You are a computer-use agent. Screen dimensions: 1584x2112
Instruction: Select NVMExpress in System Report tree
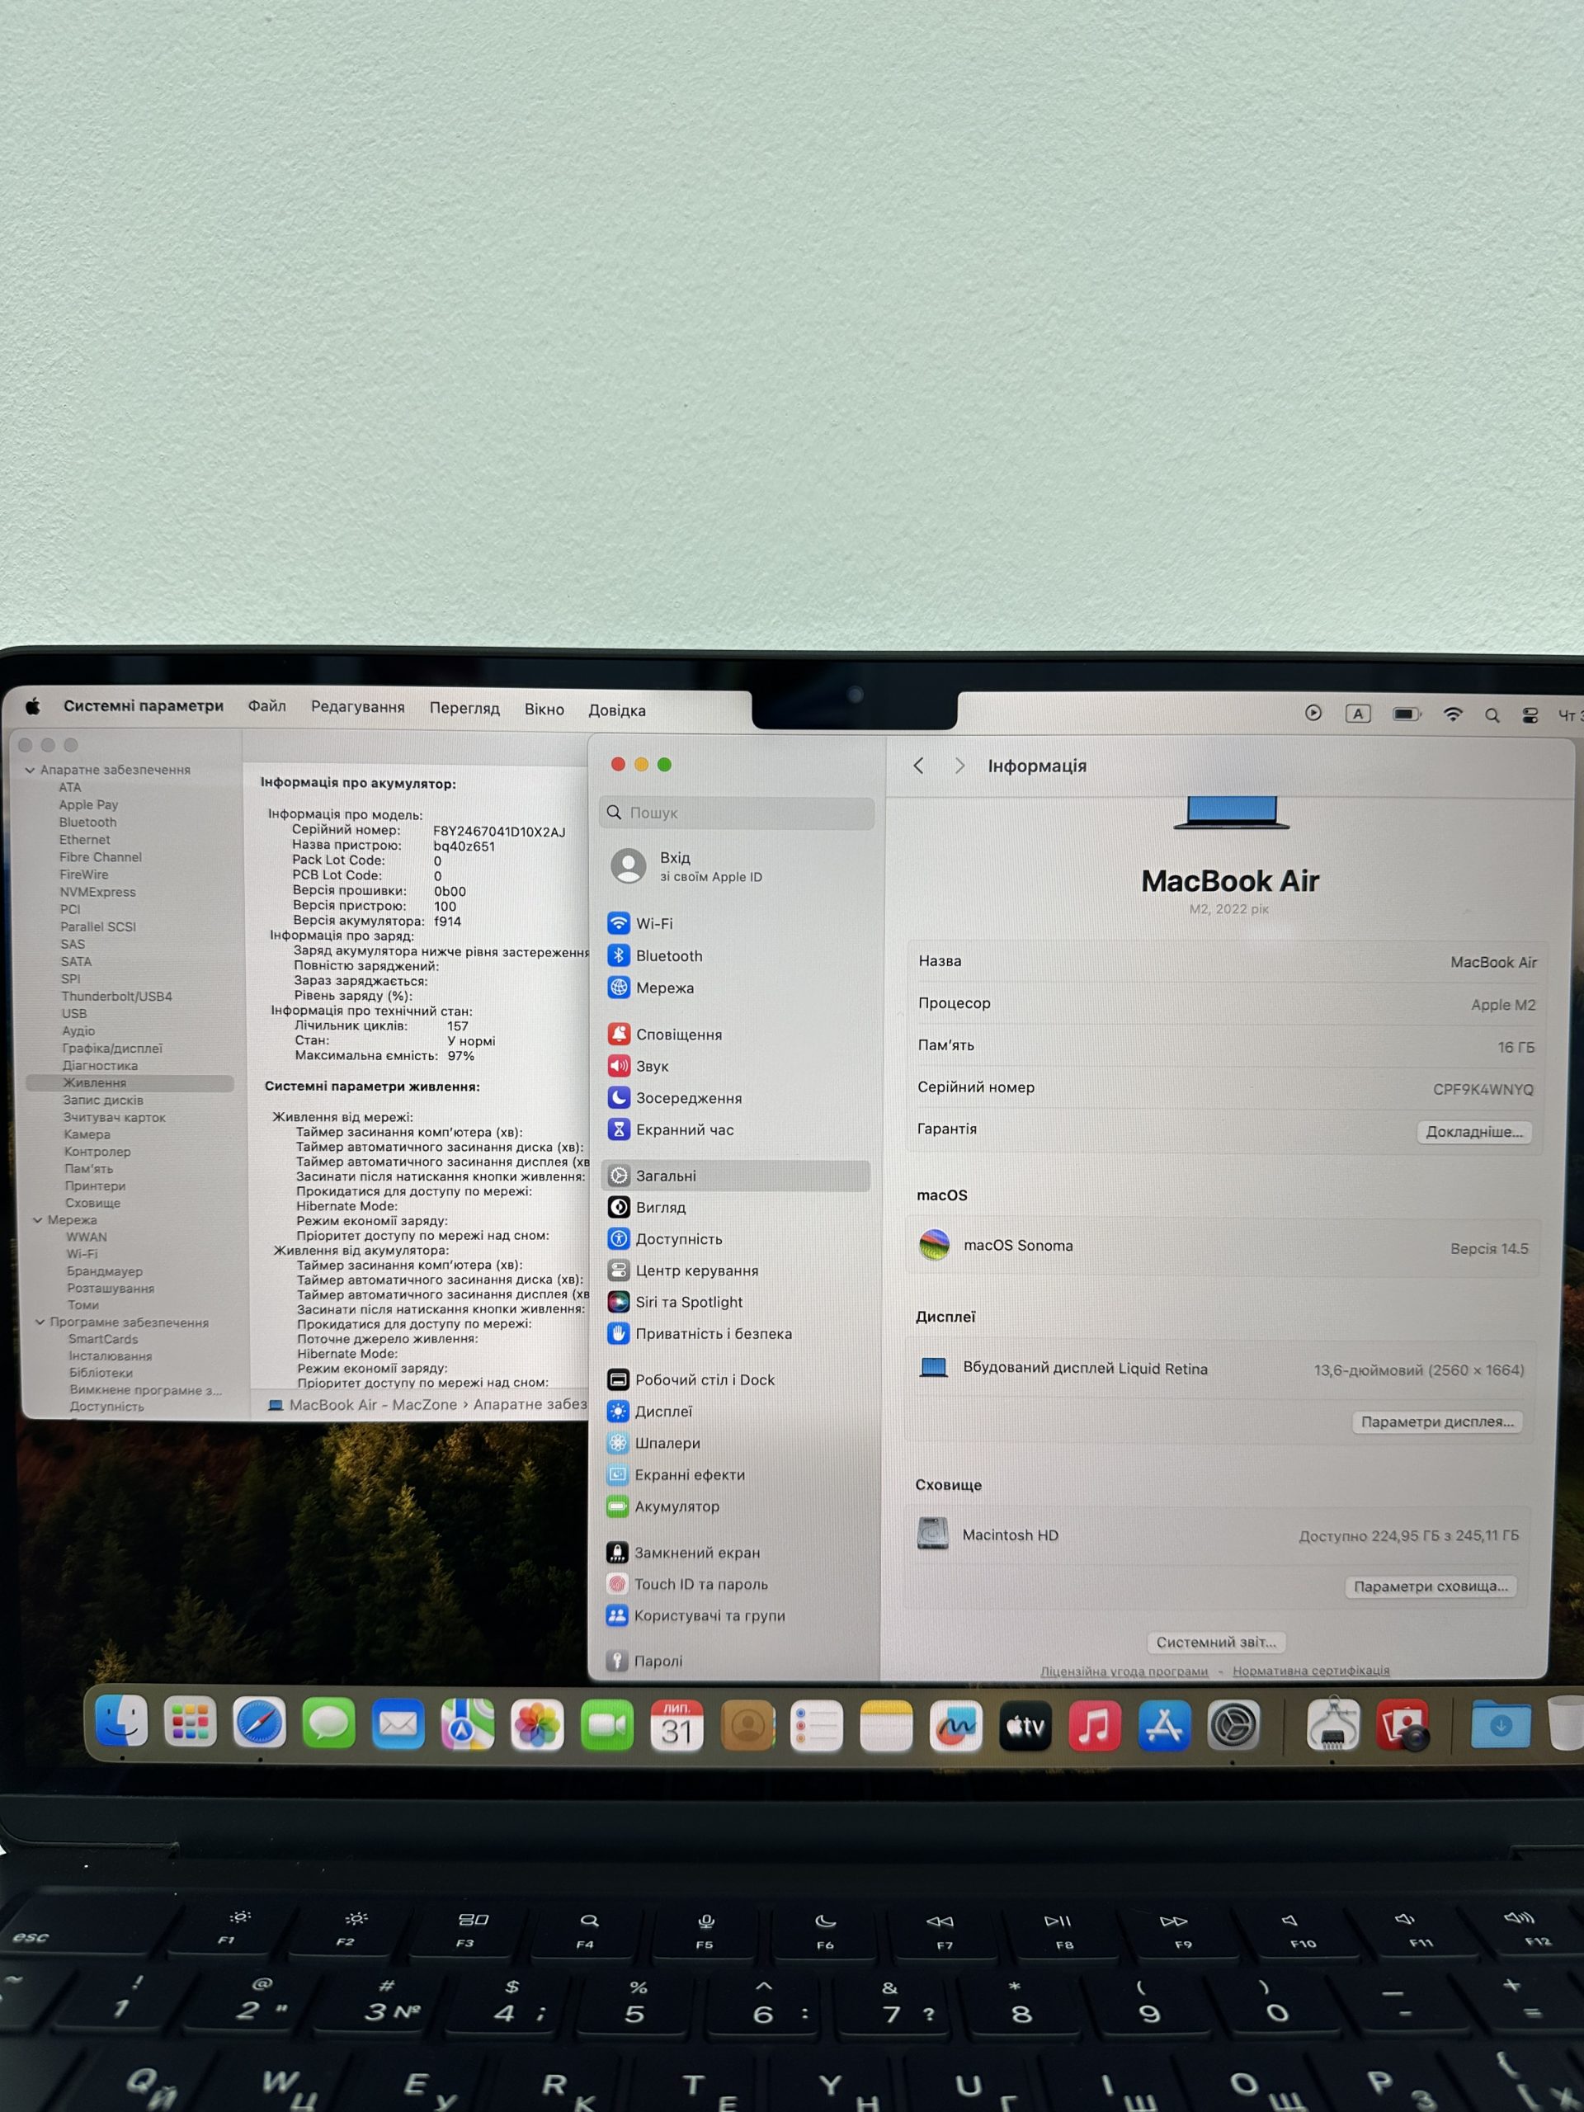click(97, 892)
